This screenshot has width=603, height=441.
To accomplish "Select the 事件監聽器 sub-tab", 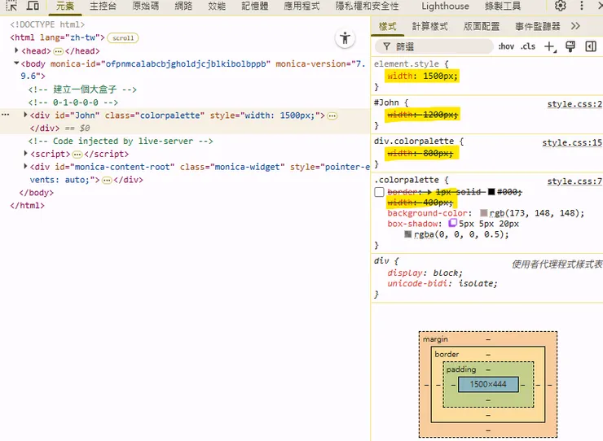I will pos(538,27).
